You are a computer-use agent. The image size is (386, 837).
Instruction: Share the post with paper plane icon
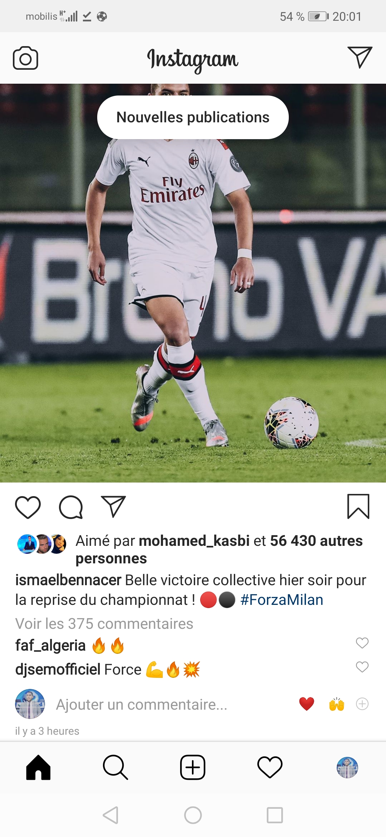[113, 506]
